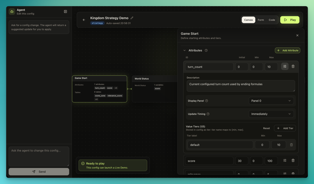Collapse the Attributes section chevron
This screenshot has width=314, height=184.
[184, 50]
